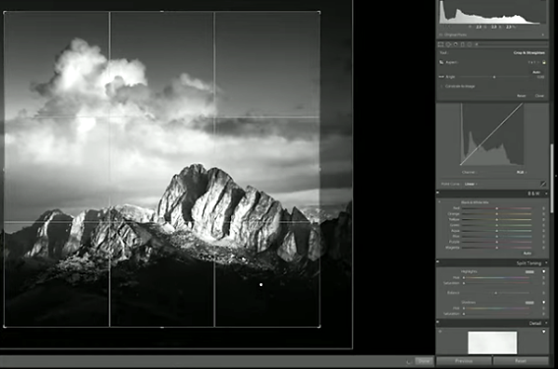Select the Graduated Filter tool icon
The image size is (558, 369).
(x=463, y=45)
